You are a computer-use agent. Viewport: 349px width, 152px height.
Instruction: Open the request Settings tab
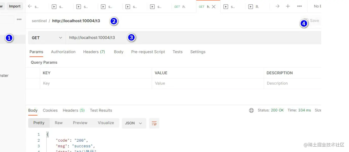(198, 52)
